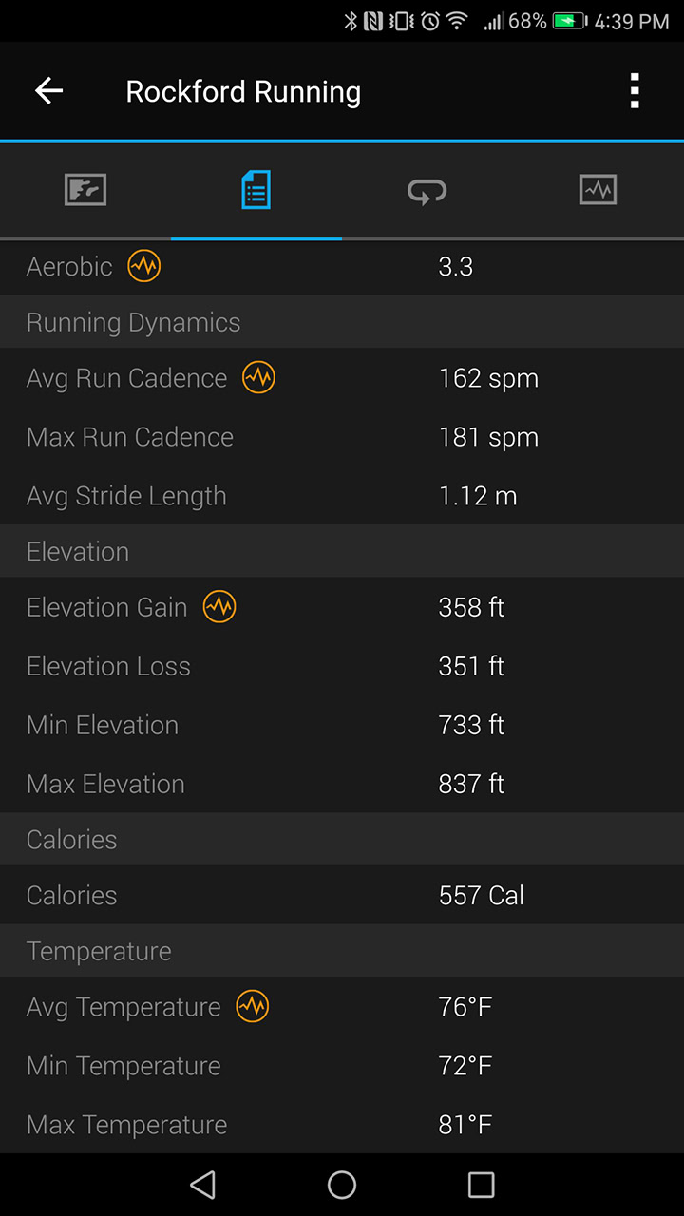Screen dimensions: 684x1216
Task: Tap the Wi-Fi icon in status bar
Action: coord(457,21)
